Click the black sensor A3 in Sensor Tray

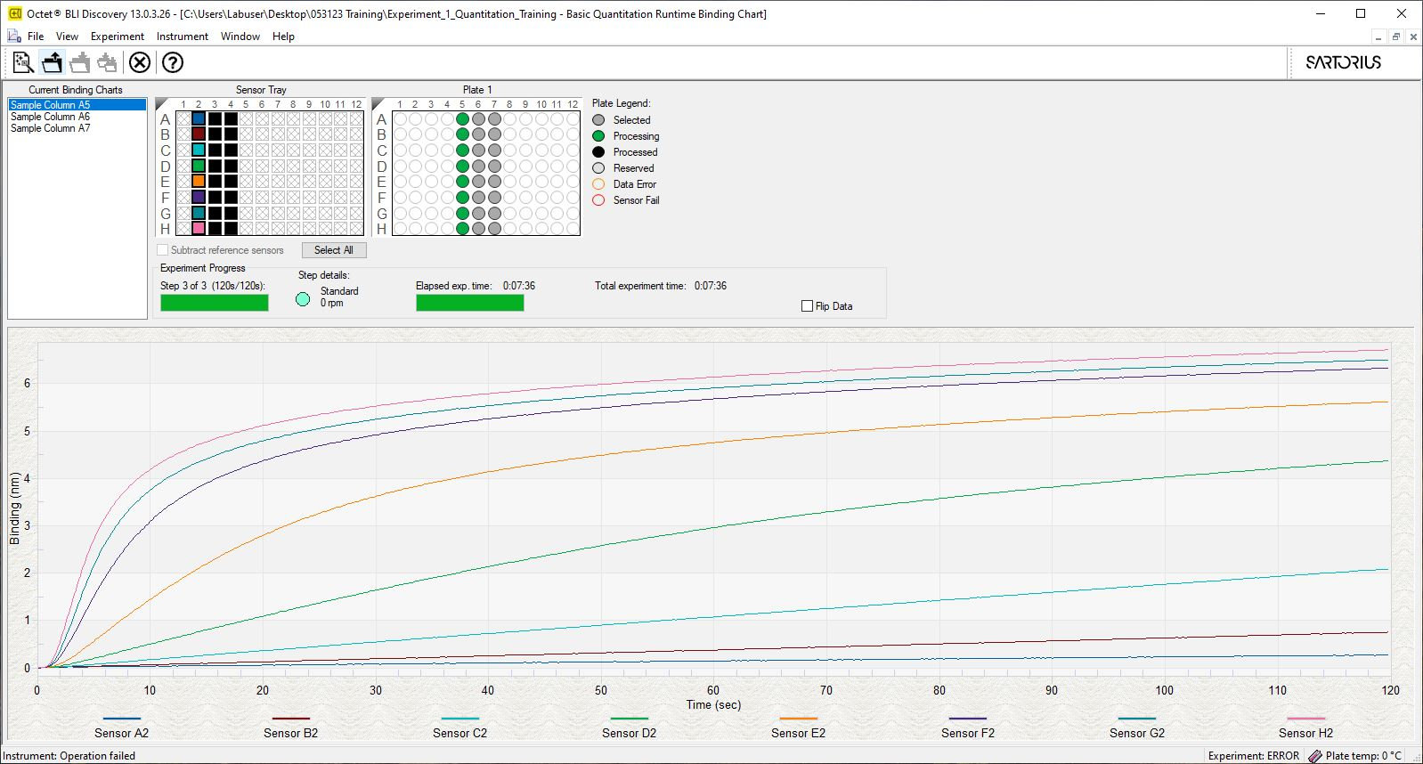[x=215, y=118]
